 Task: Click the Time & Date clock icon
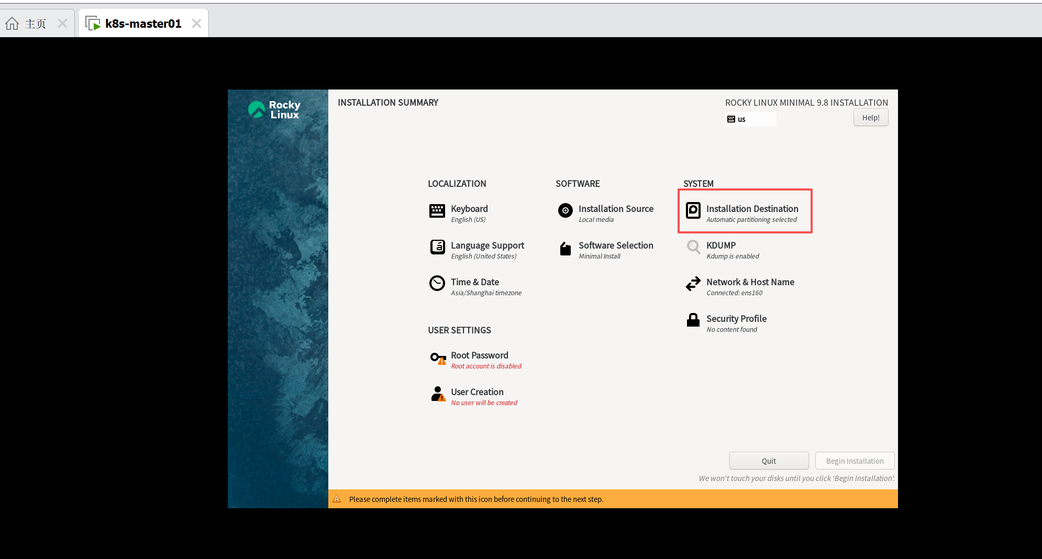pyautogui.click(x=437, y=283)
